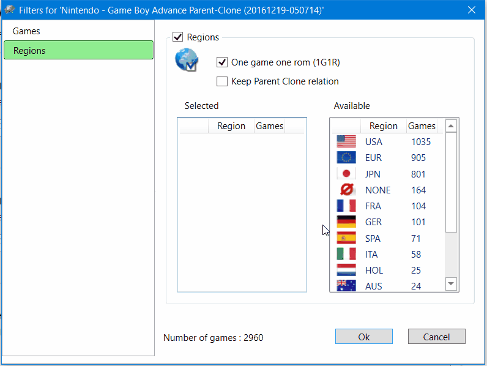Click the application icon in title bar

[10, 10]
